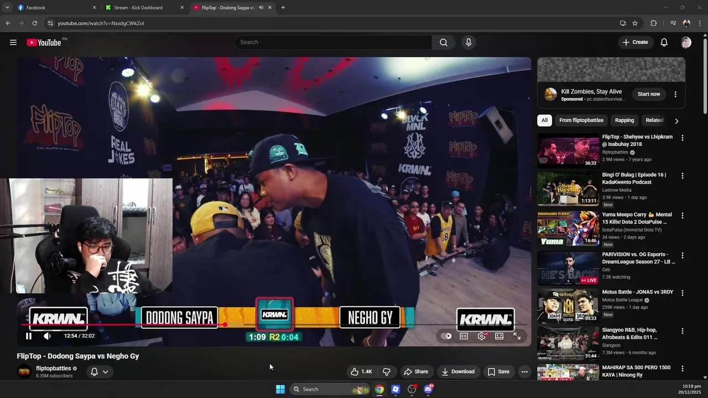Download the video
The image size is (708, 398).
coord(458,371)
